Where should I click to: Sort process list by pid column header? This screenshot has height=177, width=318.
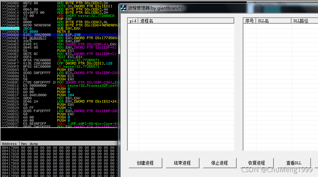pyautogui.click(x=133, y=21)
